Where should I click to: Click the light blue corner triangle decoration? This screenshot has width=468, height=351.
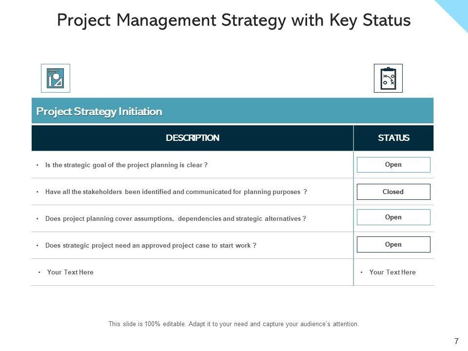pos(456,11)
